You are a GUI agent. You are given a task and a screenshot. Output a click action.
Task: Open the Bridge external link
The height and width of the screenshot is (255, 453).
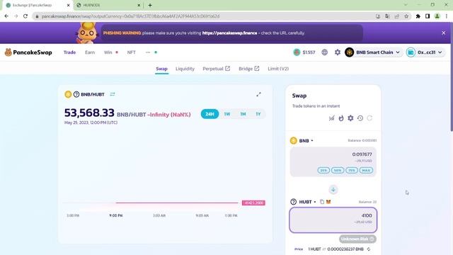248,69
